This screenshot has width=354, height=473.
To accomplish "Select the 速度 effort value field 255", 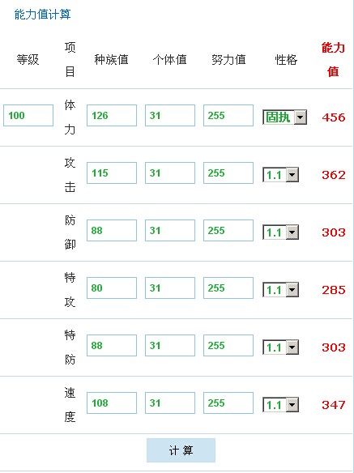I will click(x=228, y=403).
